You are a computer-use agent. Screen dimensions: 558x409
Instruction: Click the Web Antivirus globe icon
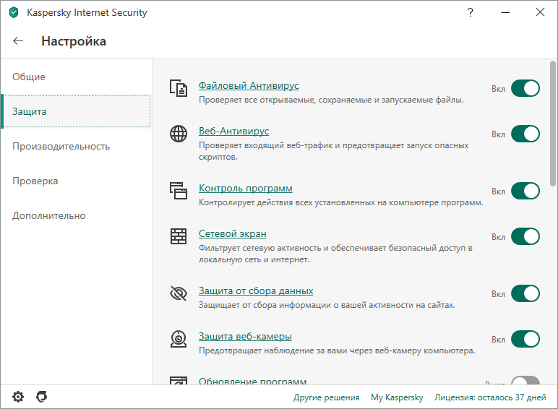tap(179, 134)
